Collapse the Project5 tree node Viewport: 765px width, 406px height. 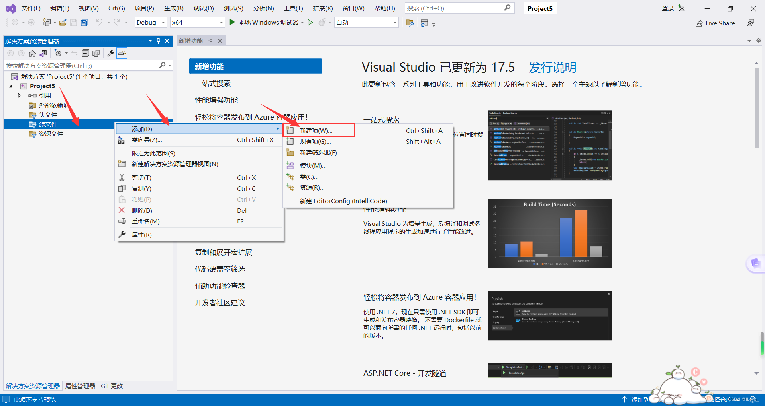[11, 86]
